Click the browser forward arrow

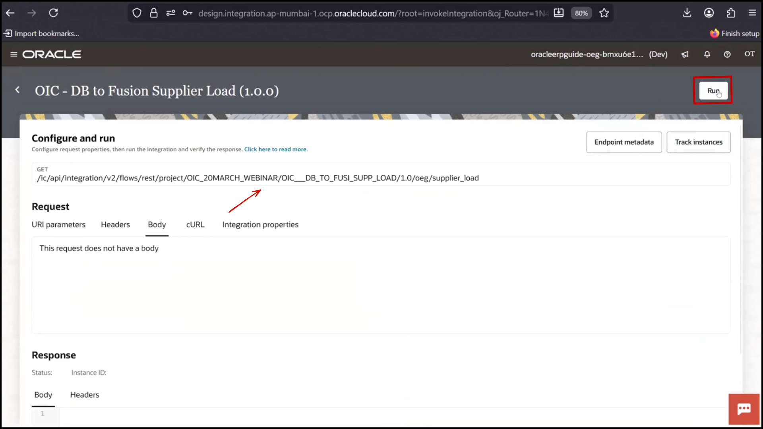32,13
